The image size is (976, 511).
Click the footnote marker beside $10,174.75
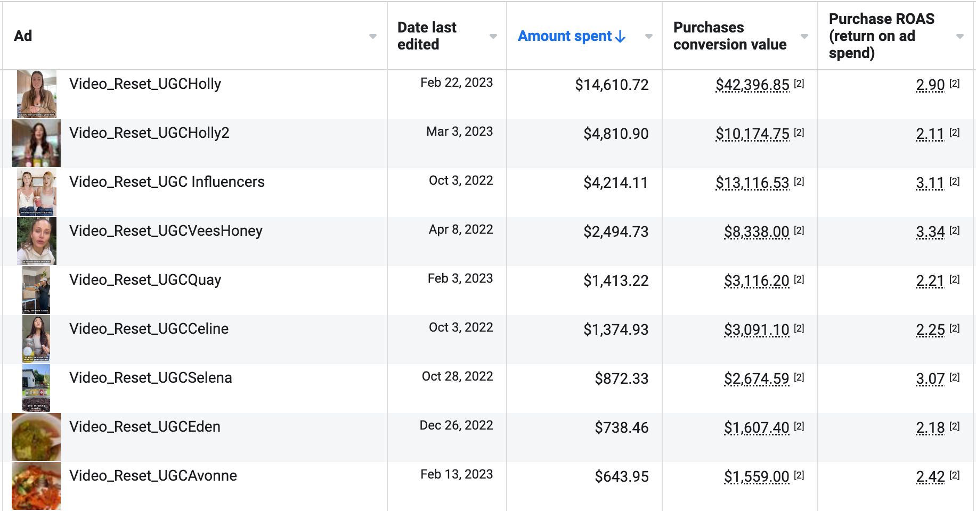pos(799,133)
